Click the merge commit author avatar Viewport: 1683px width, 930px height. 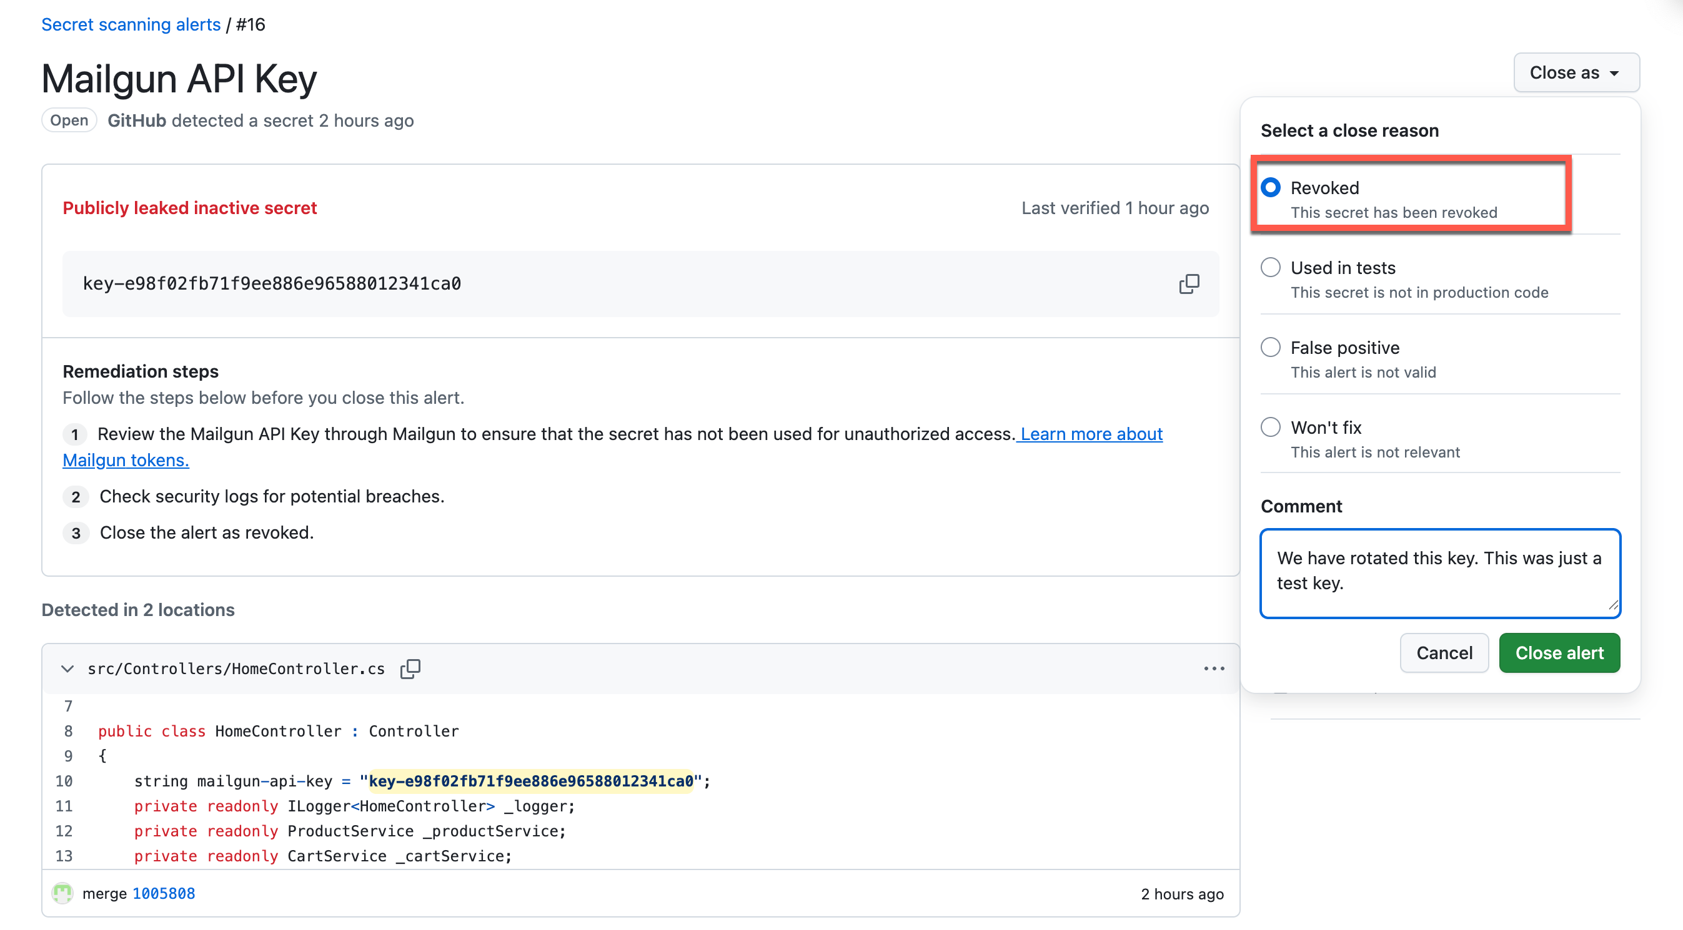click(x=62, y=893)
